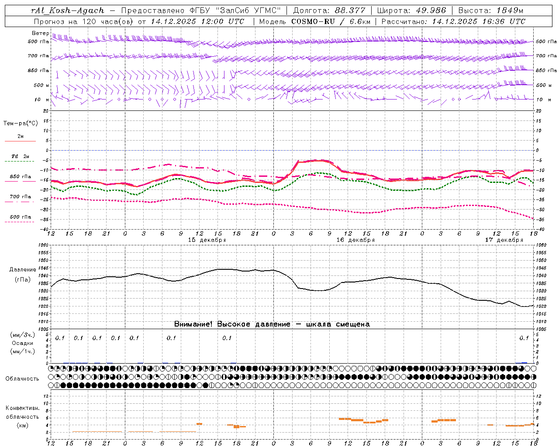This screenshot has height=447, width=559.
Task: Click the Осадки precipitation label
Action: [x=22, y=343]
